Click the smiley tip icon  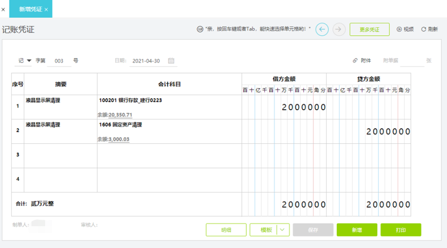(x=200, y=29)
